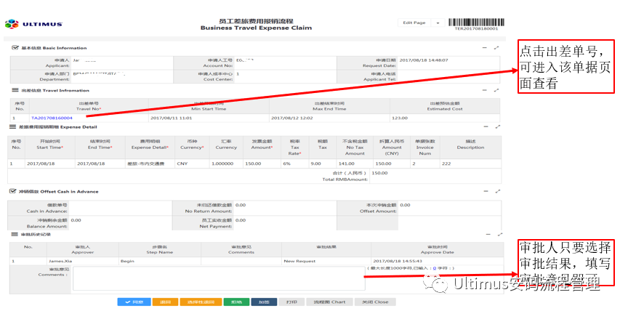Image resolution: width=620 pixels, height=311 pixels.
Task: Click the barcode TER201708180001 image
Action: pos(477,24)
